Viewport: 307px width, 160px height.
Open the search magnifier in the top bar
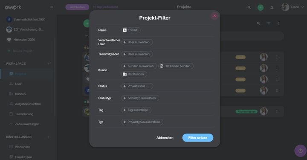249,7
